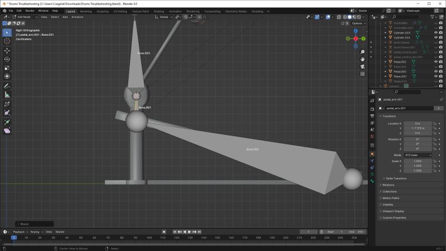Expand the Relations panel
Screen dimensions: 446x251
[388, 185]
